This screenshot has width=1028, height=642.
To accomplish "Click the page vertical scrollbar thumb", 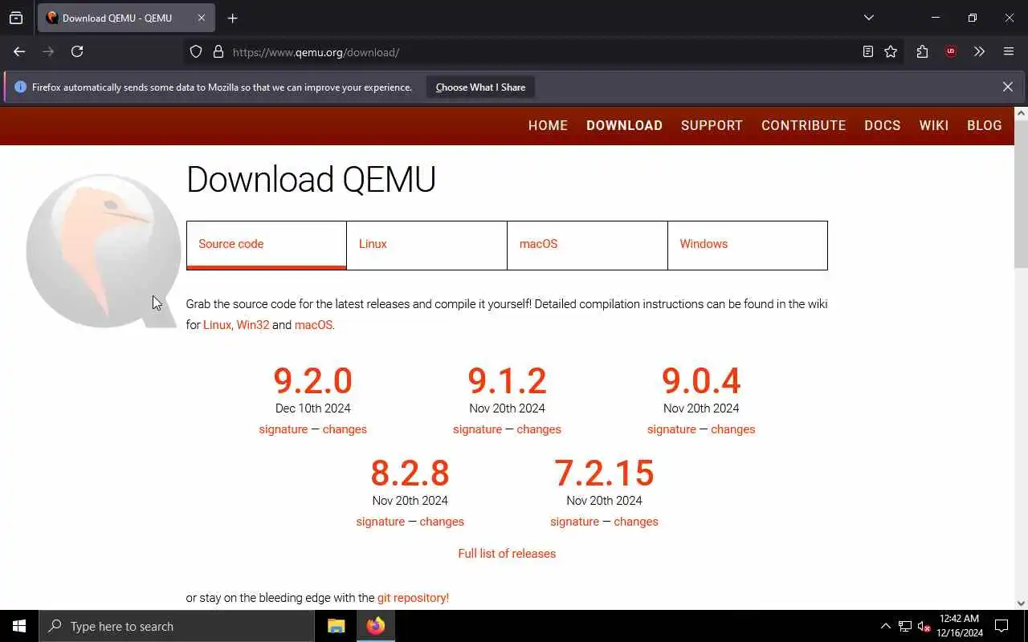I will (1021, 193).
